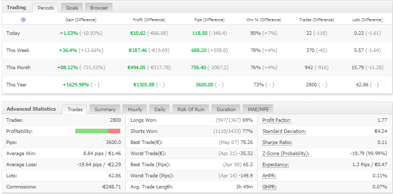Switch to the Goals tab

72,8
